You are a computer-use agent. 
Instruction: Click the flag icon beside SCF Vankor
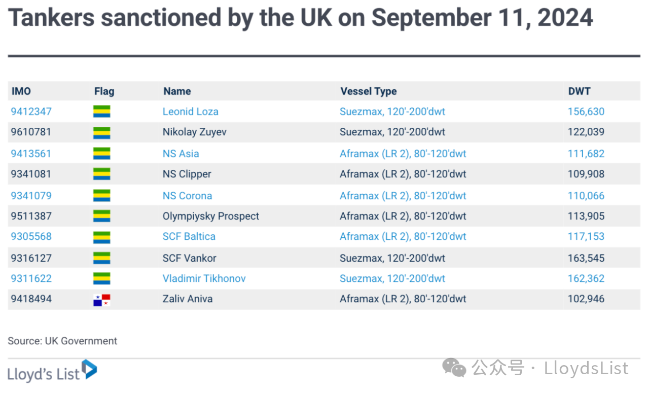click(x=102, y=258)
